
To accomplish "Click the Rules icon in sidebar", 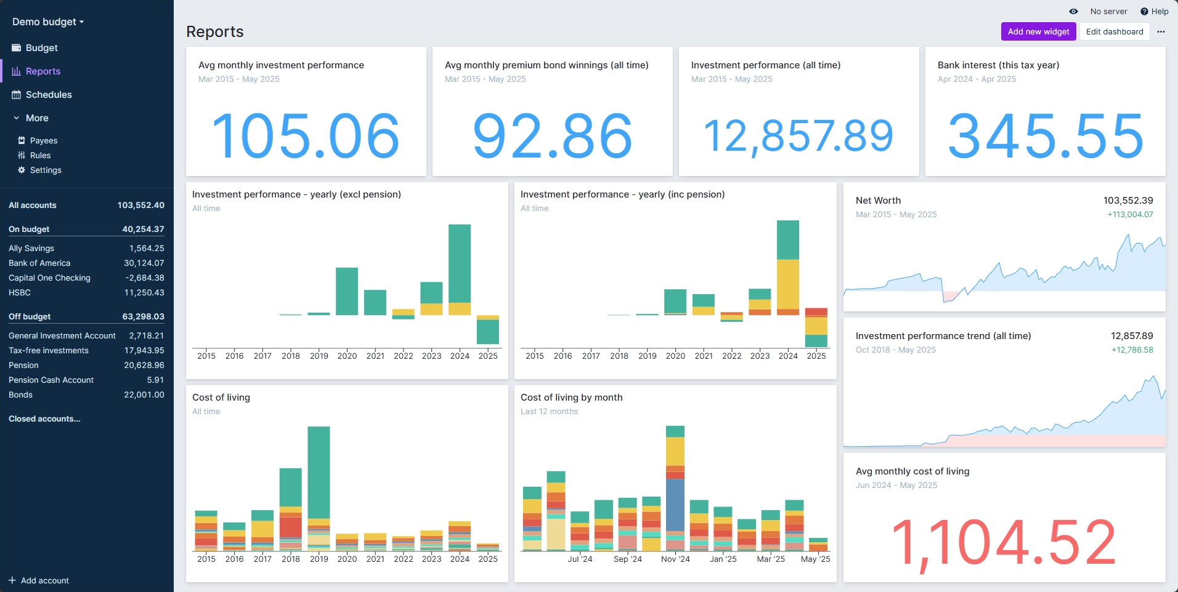I will (x=22, y=156).
